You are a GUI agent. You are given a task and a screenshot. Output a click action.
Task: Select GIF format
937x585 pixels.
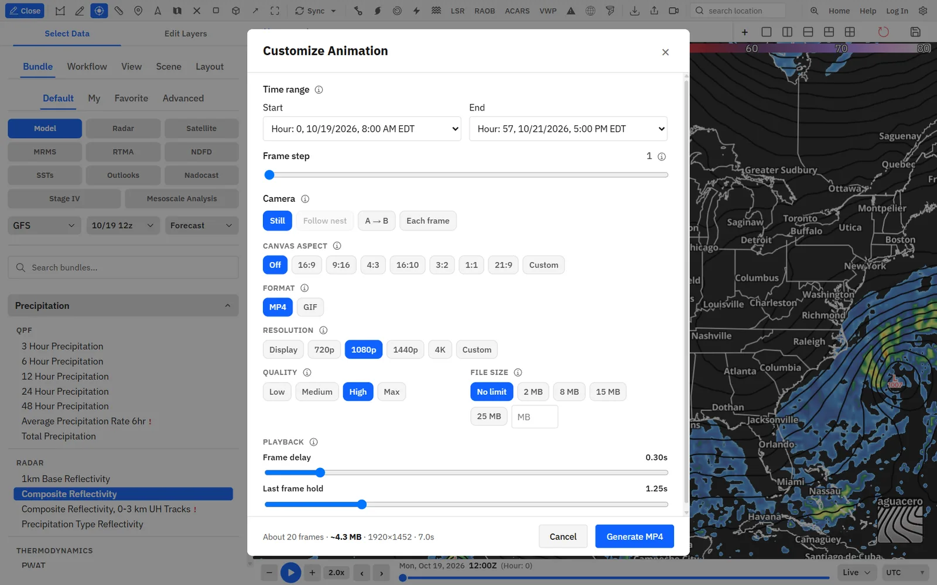(310, 307)
